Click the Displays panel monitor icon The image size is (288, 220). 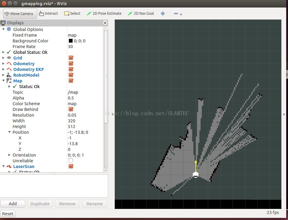point(3,23)
